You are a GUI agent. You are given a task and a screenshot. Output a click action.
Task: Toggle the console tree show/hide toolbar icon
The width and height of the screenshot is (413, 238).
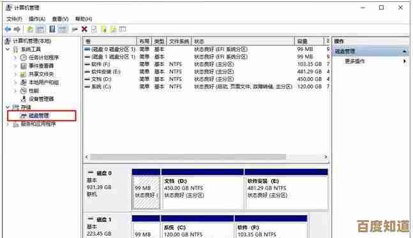(x=40, y=29)
